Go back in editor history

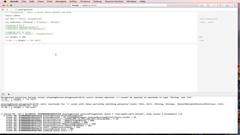point(7,9)
